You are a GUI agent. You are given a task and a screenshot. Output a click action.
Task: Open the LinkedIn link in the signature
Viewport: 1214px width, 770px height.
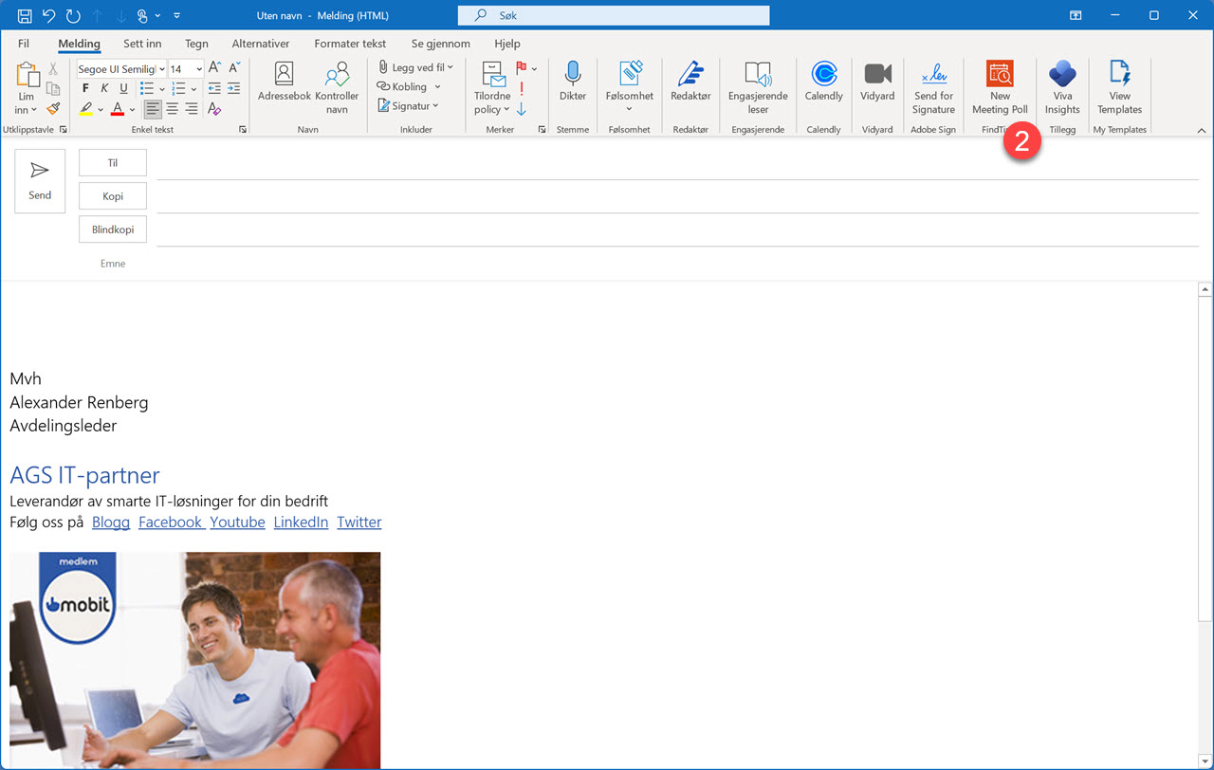click(301, 522)
